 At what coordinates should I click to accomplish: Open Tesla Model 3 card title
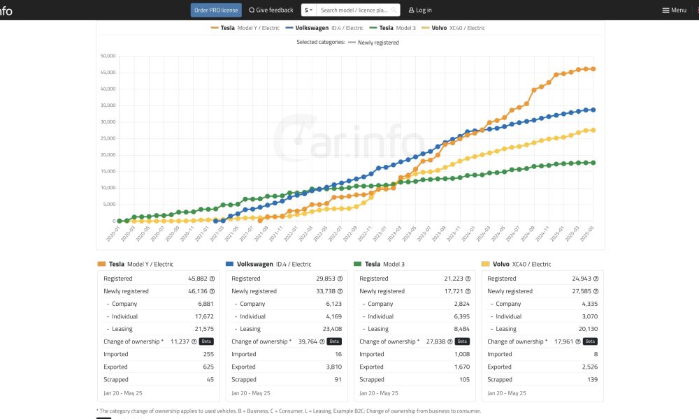[x=384, y=264]
